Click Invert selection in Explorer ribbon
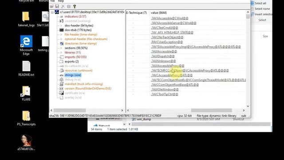This screenshot has width=284, height=160. (261, 14)
